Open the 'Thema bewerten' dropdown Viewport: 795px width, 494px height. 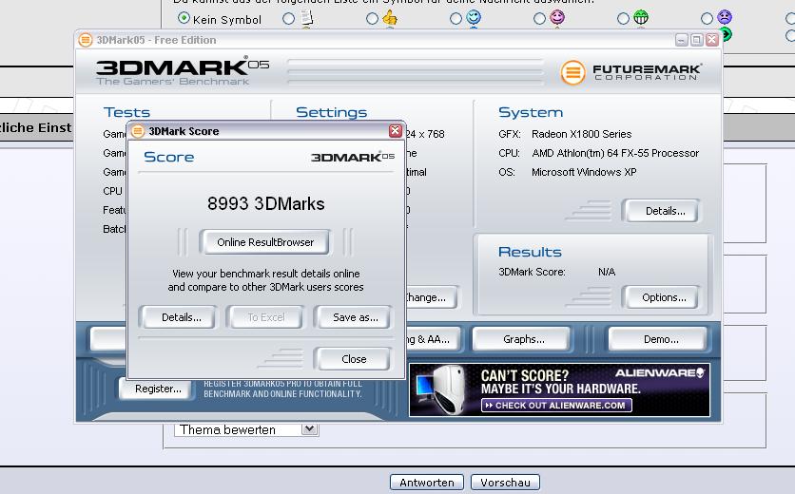(246, 429)
